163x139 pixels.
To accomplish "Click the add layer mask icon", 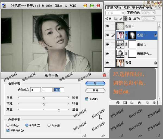I will (x=125, y=103).
